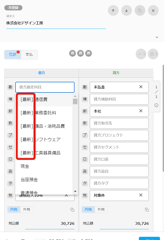164x240 pixels.
Task: Close the invoice panel with the X
Action: 153,11
